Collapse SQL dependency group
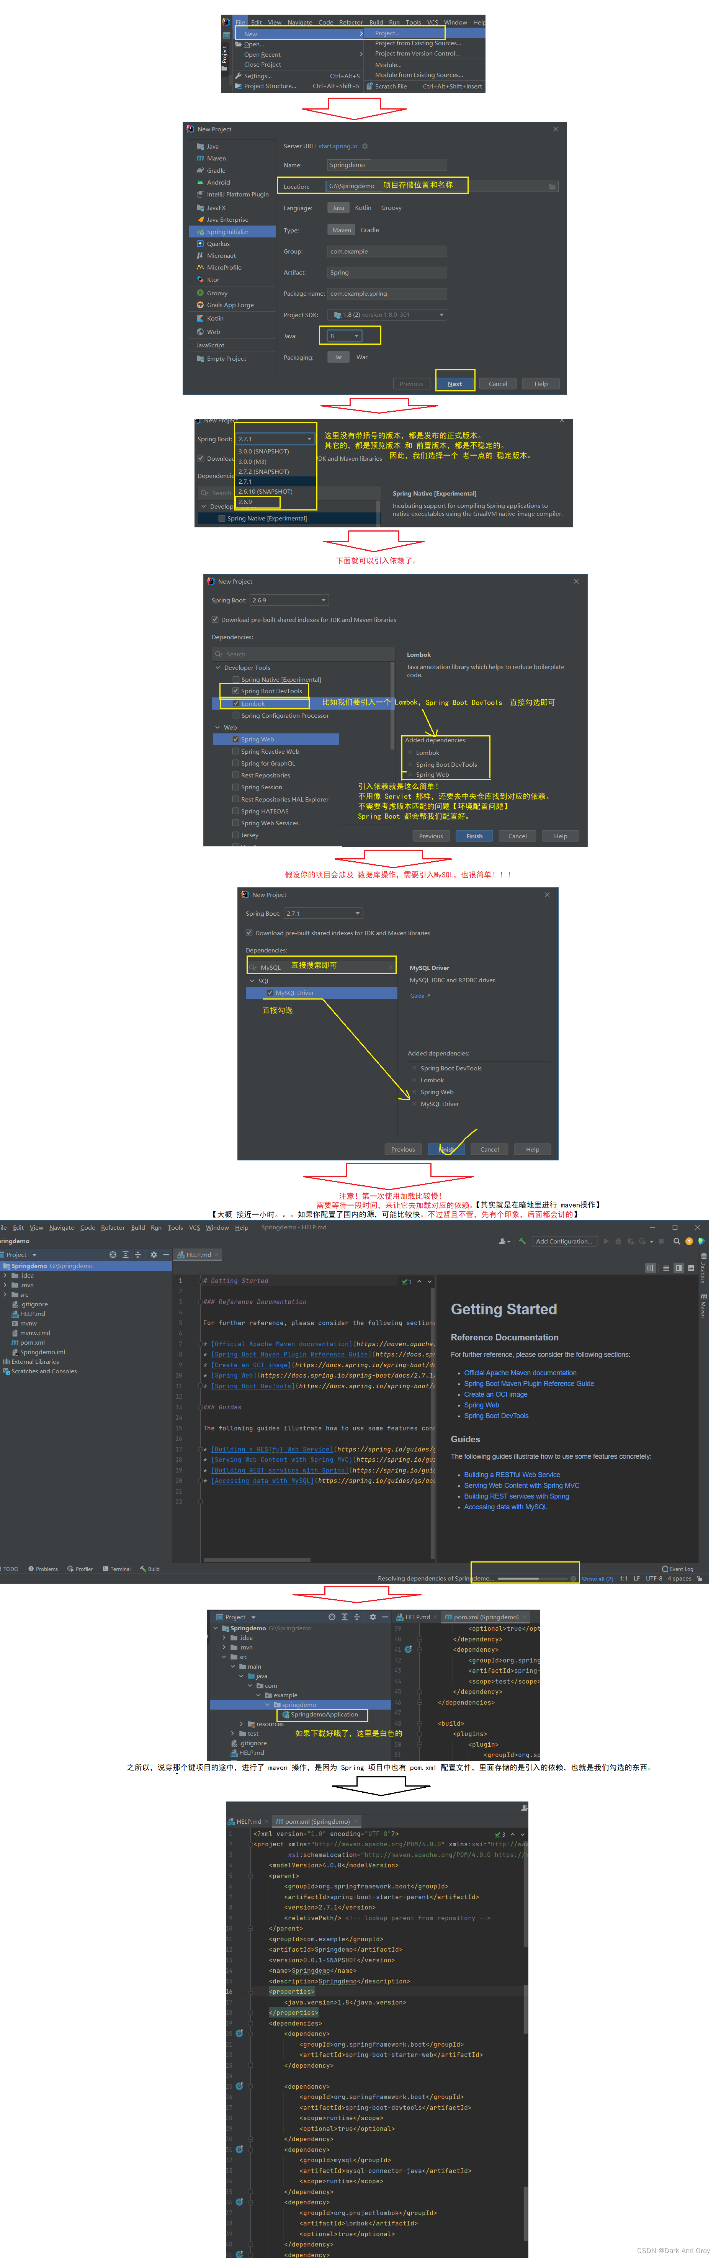716x2258 pixels. click(252, 981)
